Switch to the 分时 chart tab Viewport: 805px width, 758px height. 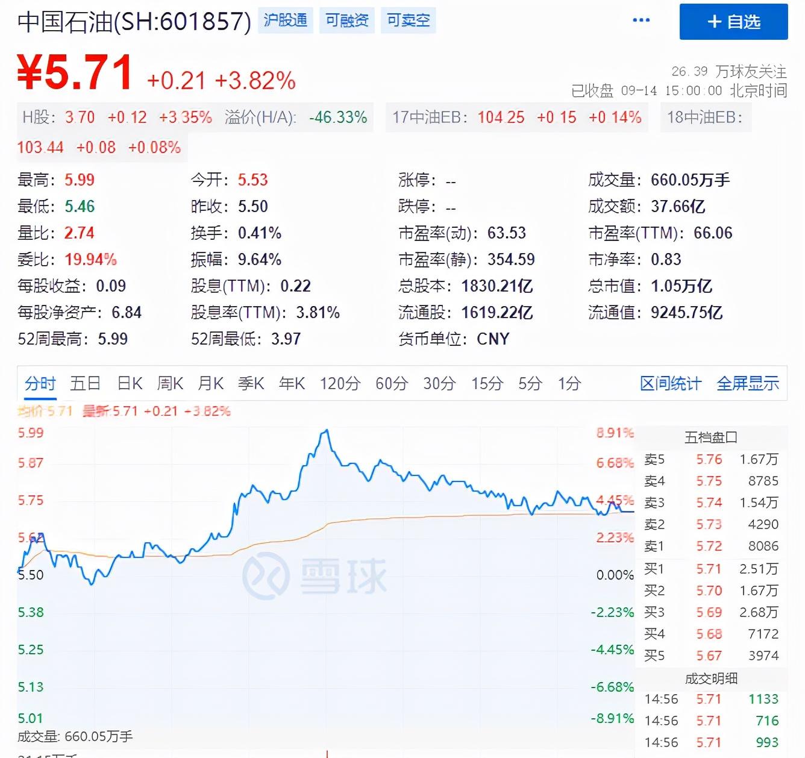coord(40,384)
